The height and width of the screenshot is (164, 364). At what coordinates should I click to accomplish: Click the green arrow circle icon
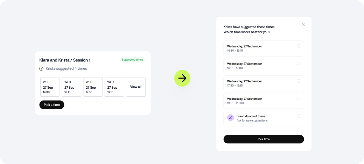point(182,78)
